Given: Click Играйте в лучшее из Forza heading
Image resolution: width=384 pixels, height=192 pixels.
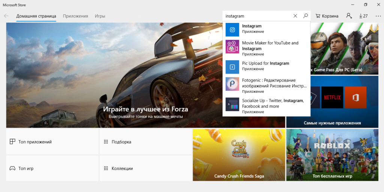Looking at the screenshot, I should coord(145,109).
